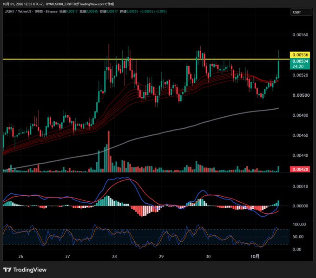Viewport: 316px width, 278px height.
Task: Click the +0.00016 (+3.09%) change value
Action: [153, 12]
